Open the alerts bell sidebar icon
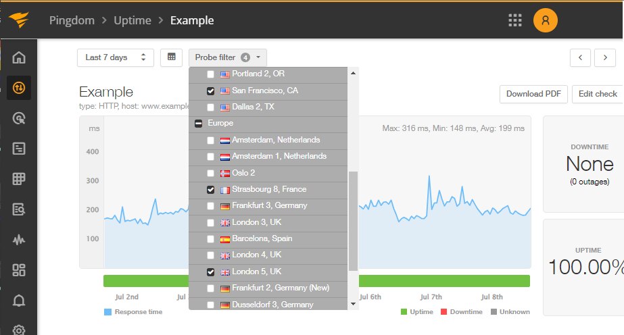Viewport: 624px width, 335px height. [x=19, y=301]
